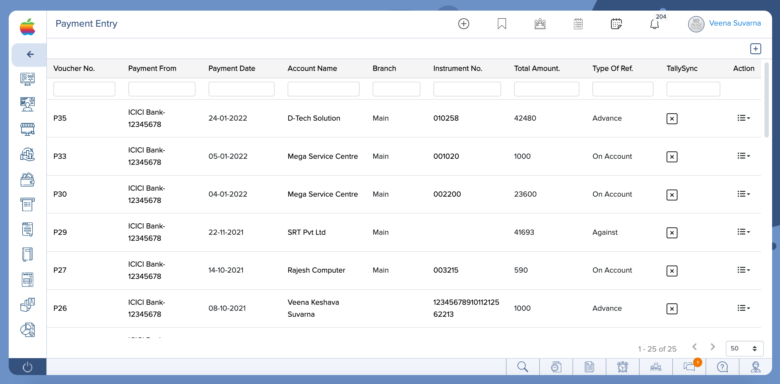Open the invoice icon in sidebar
Image resolution: width=780 pixels, height=384 pixels.
pos(28,280)
